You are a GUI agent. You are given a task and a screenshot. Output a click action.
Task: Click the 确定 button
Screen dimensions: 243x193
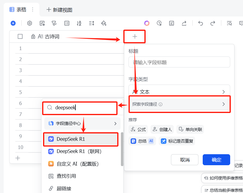[x=216, y=160]
